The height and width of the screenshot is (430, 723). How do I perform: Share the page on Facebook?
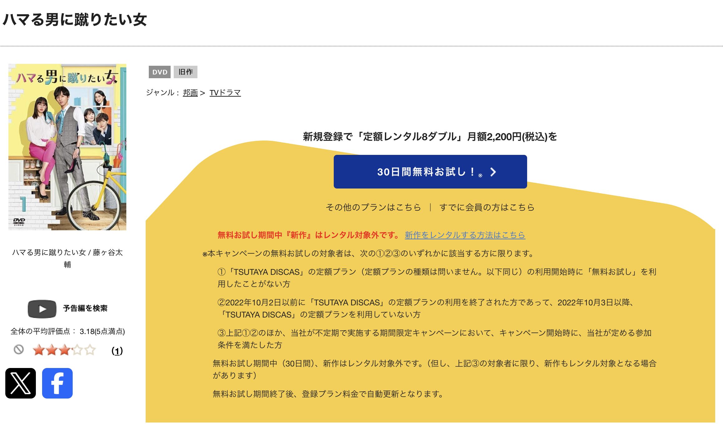(x=57, y=383)
